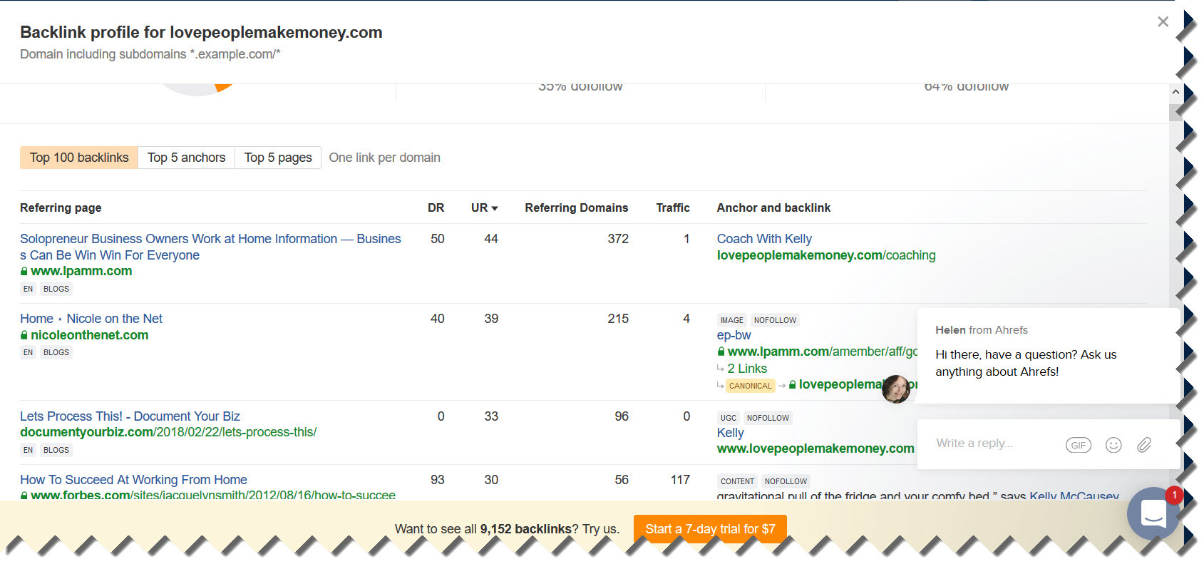Click the IMAGE tag on nicoleonthenet row
Screen dimensions: 1204x564
coord(731,320)
